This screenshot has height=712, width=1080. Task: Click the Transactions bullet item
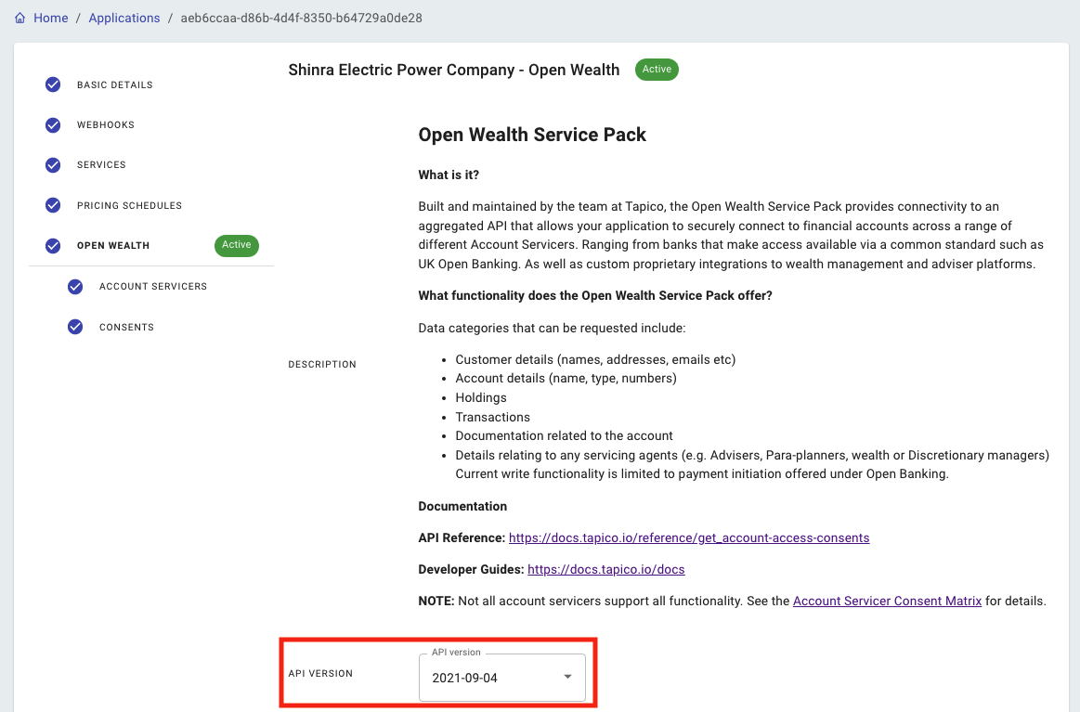tap(492, 418)
